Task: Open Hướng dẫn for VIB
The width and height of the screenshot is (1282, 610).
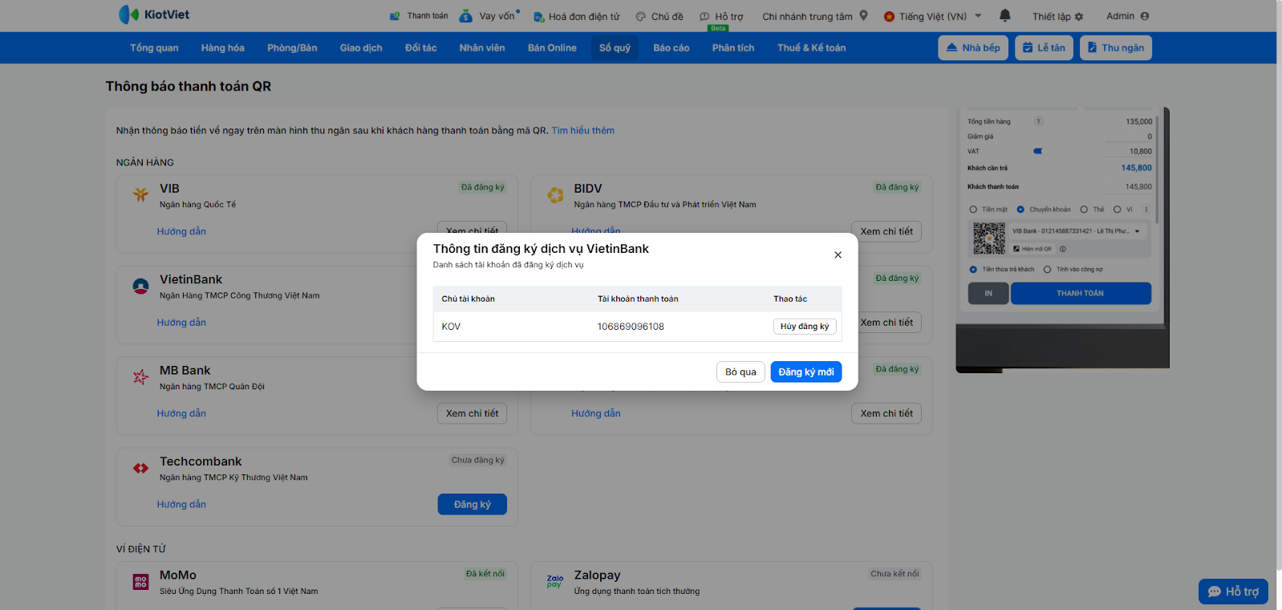Action: coord(181,232)
